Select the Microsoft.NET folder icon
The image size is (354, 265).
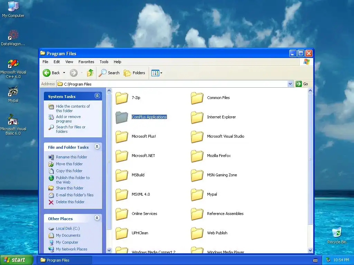pos(122,156)
